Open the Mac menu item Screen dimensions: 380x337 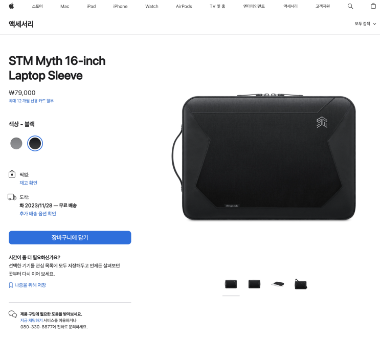(65, 6)
